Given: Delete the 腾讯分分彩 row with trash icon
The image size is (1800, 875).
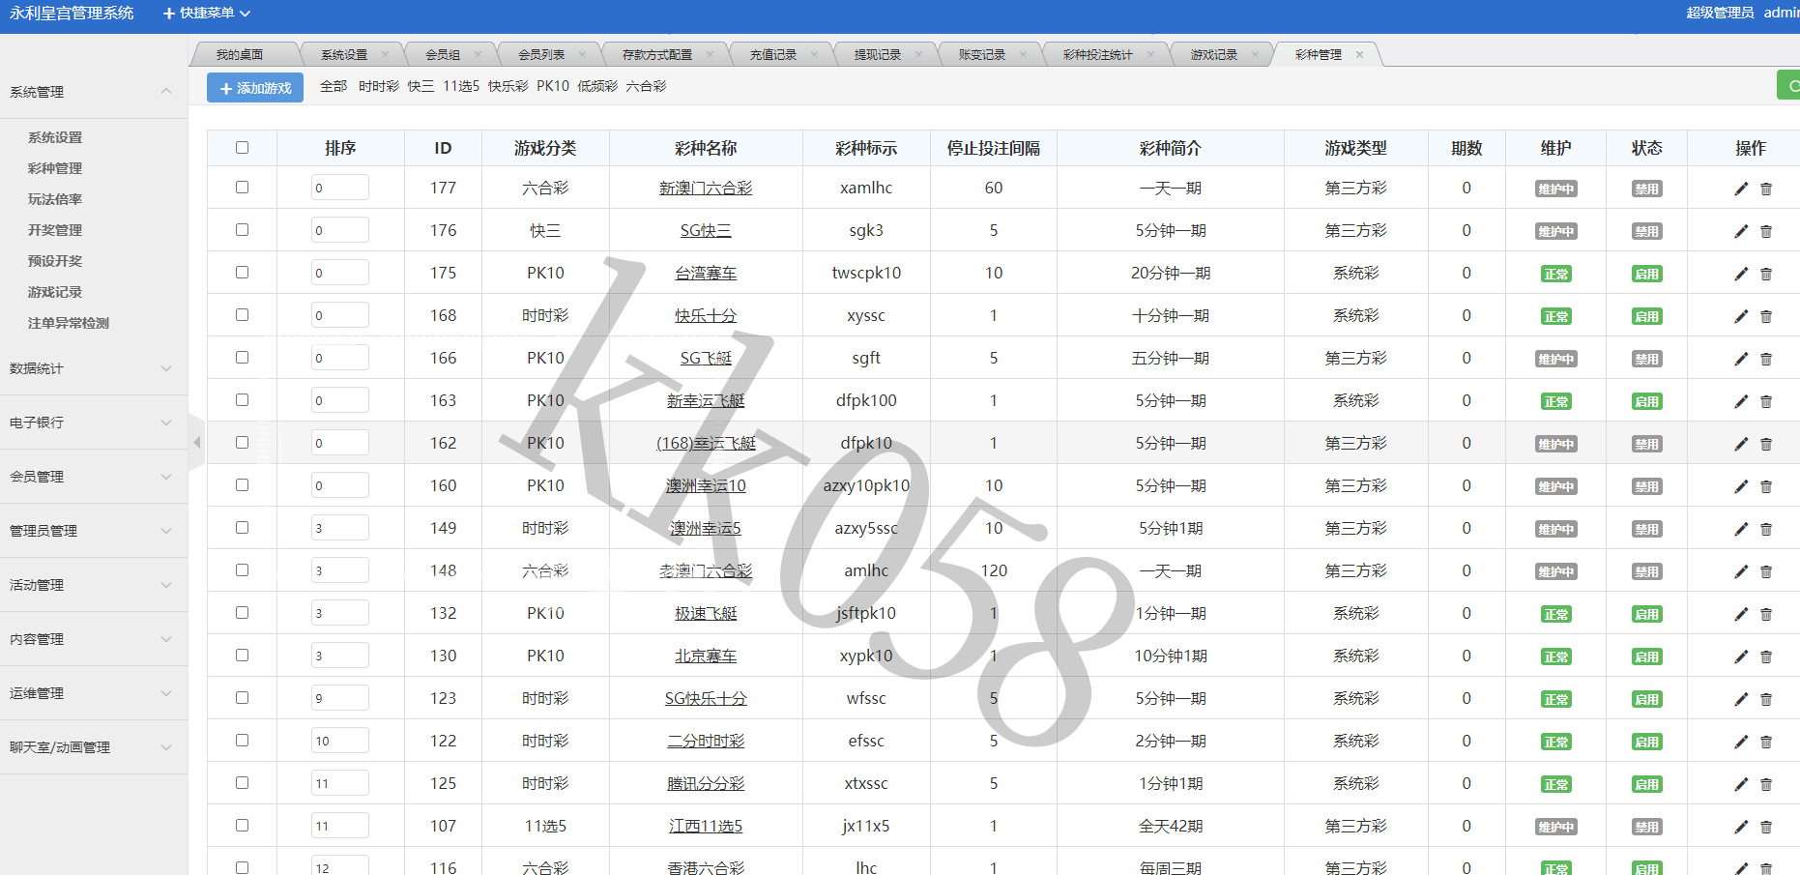Looking at the screenshot, I should (x=1766, y=784).
